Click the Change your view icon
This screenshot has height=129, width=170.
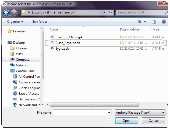tap(139, 22)
